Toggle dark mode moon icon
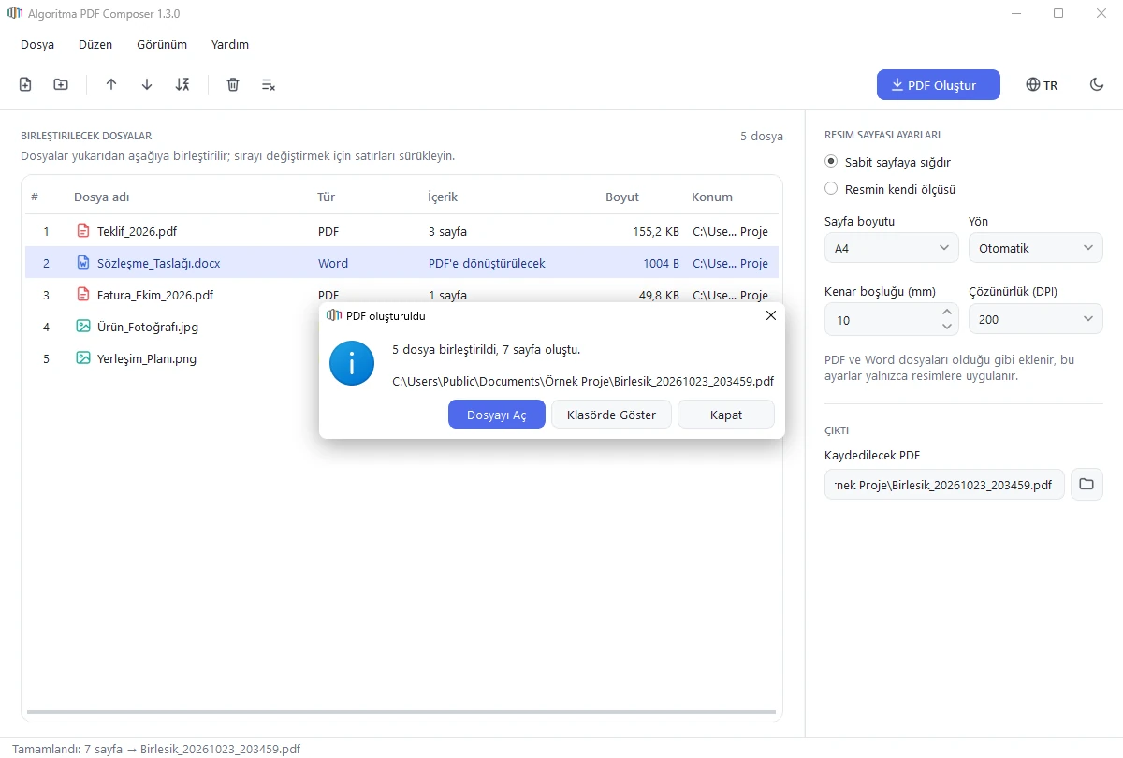Image resolution: width=1123 pixels, height=758 pixels. pyautogui.click(x=1097, y=85)
